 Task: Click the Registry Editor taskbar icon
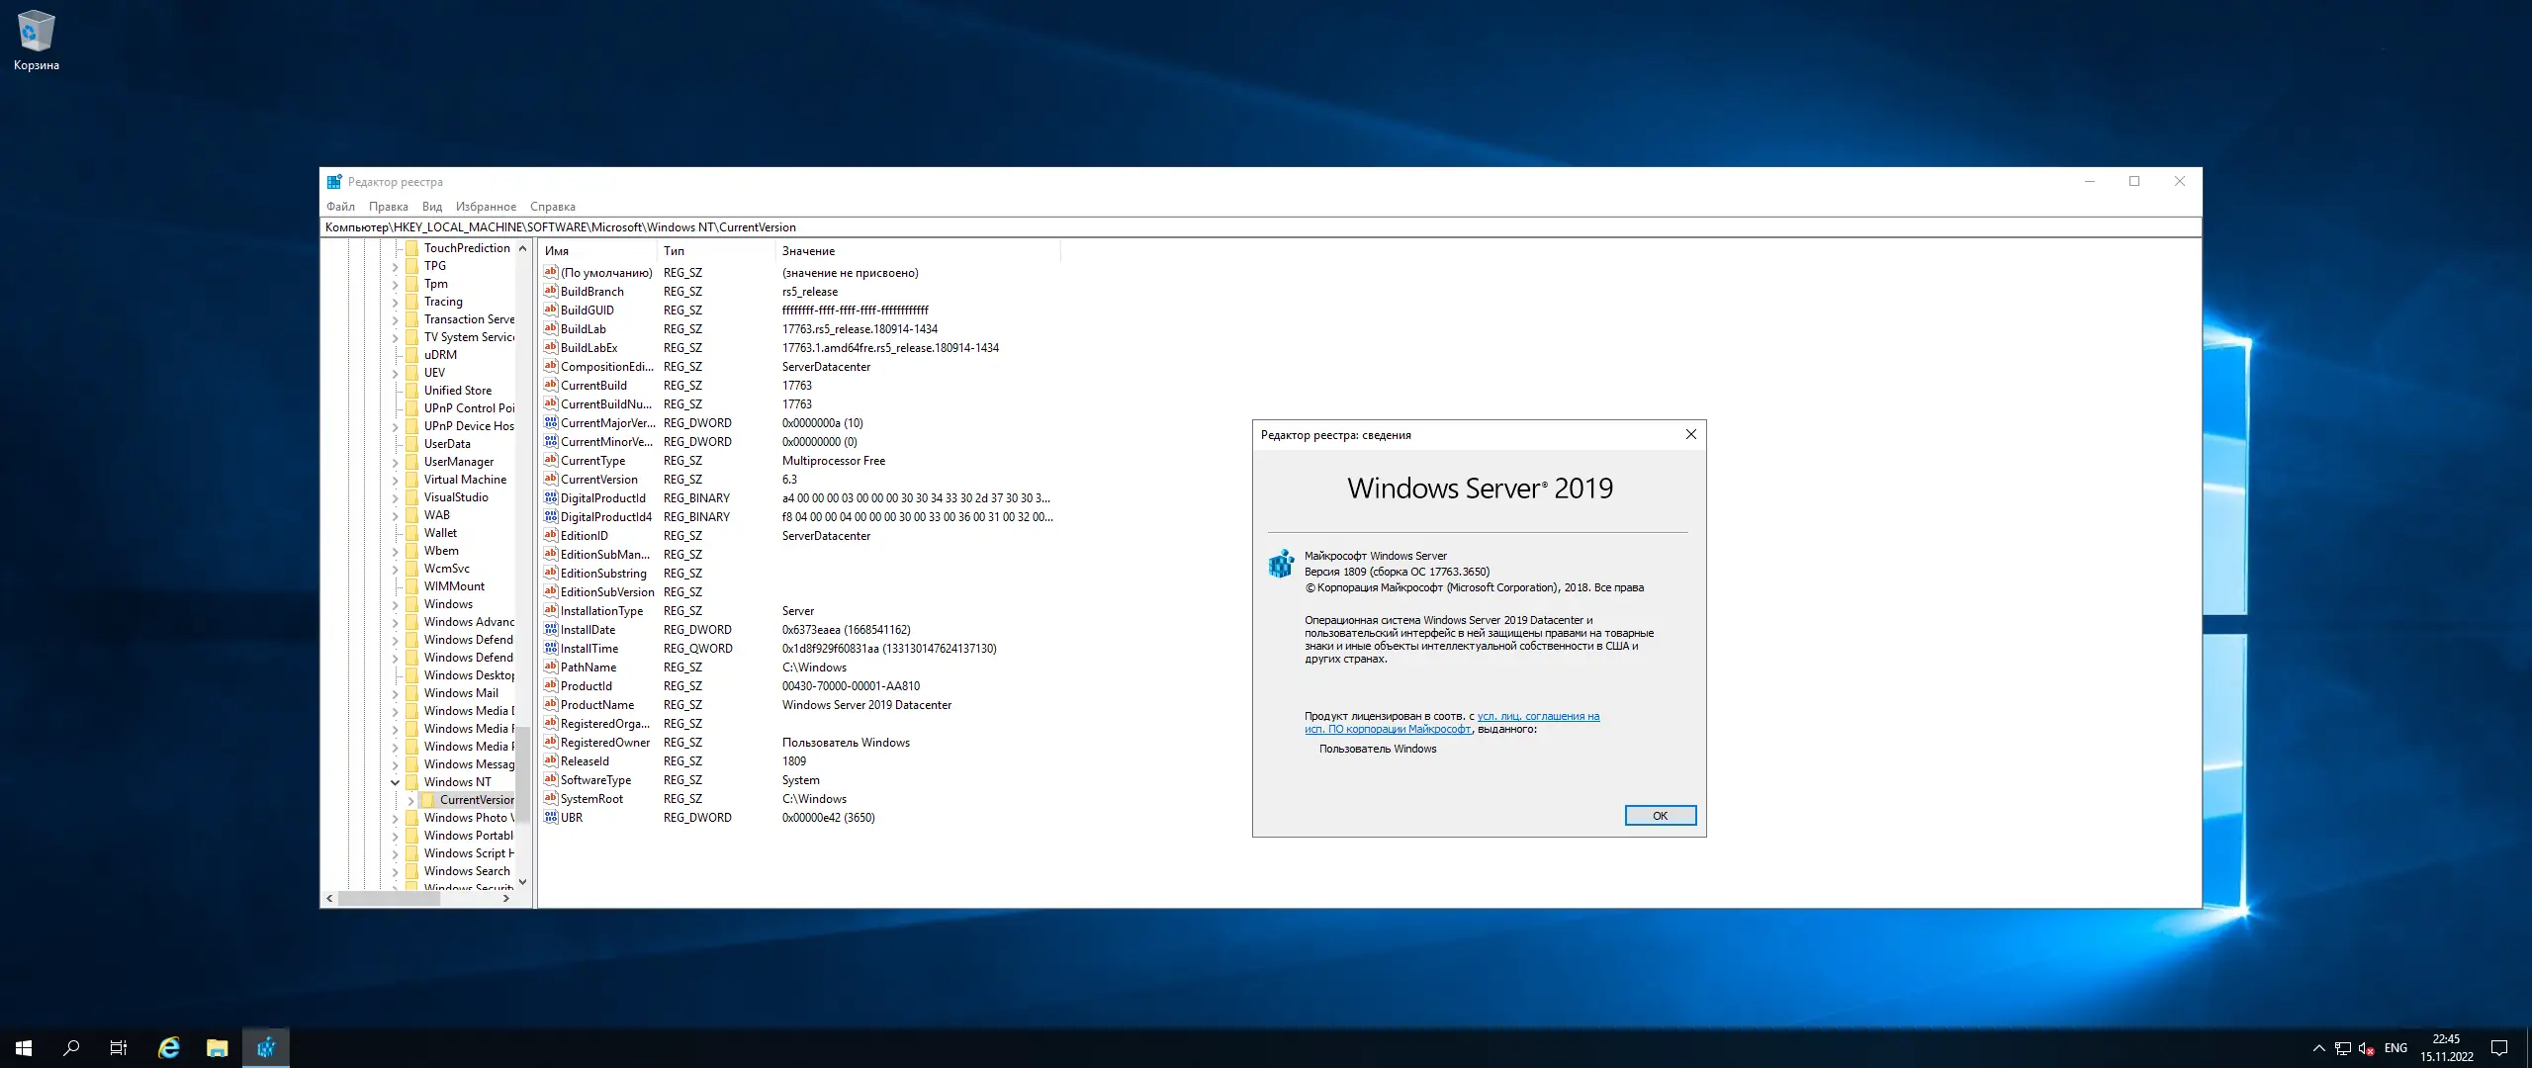[x=266, y=1048]
